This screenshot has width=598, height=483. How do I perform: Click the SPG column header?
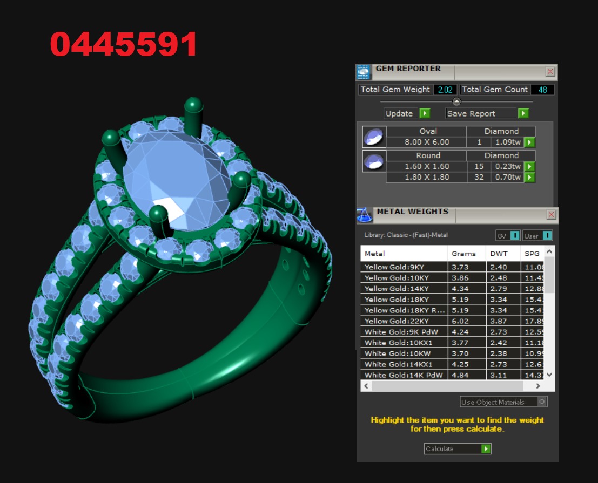click(532, 253)
